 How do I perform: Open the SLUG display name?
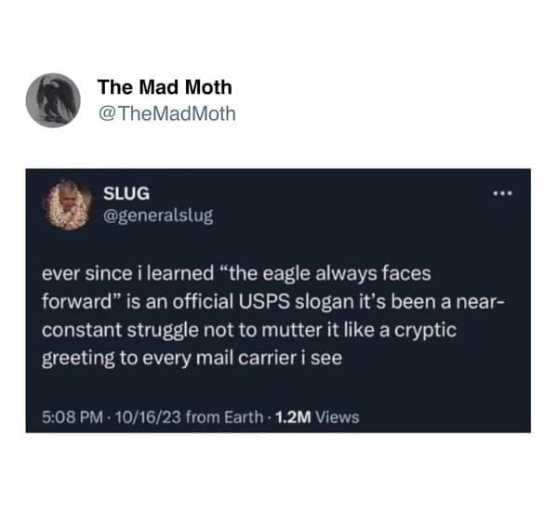tap(126, 193)
